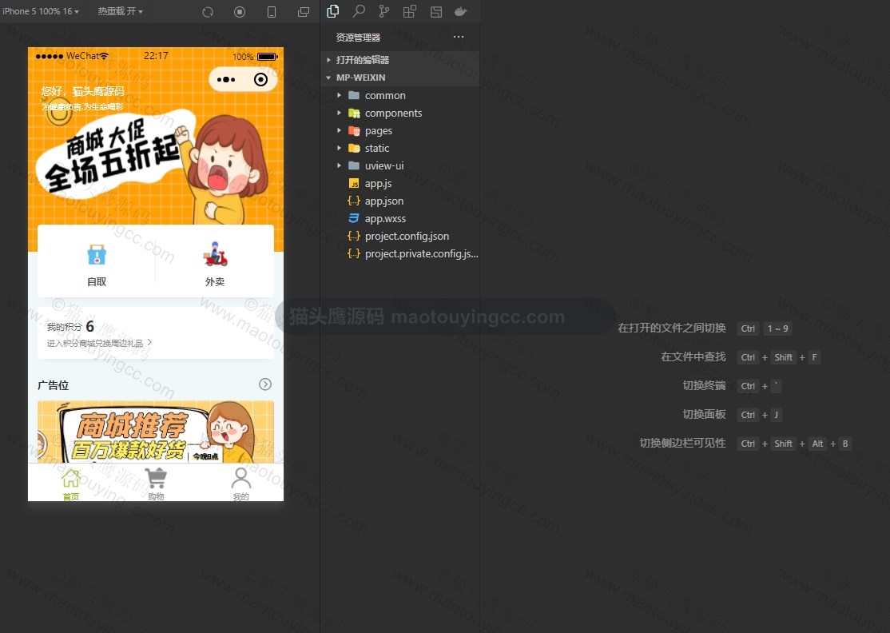
Task: Expand the pages folder arrow
Action: pos(340,130)
